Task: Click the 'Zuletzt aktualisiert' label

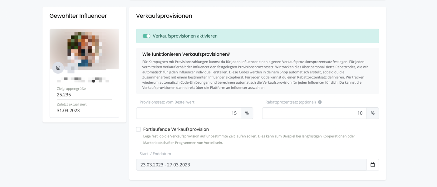Action: [x=72, y=105]
